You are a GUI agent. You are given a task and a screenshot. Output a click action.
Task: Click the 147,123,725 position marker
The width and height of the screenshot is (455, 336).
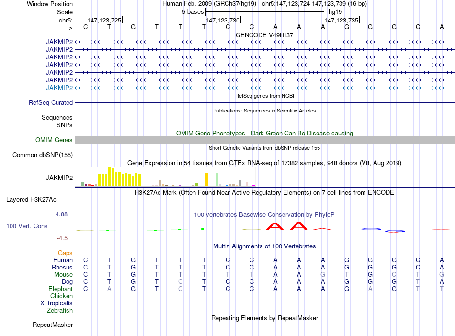104,20
